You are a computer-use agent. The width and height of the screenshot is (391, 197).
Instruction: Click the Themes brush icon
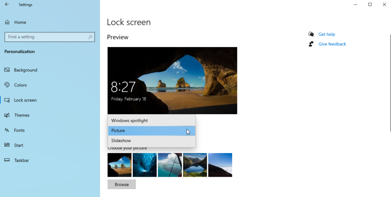[x=7, y=115]
